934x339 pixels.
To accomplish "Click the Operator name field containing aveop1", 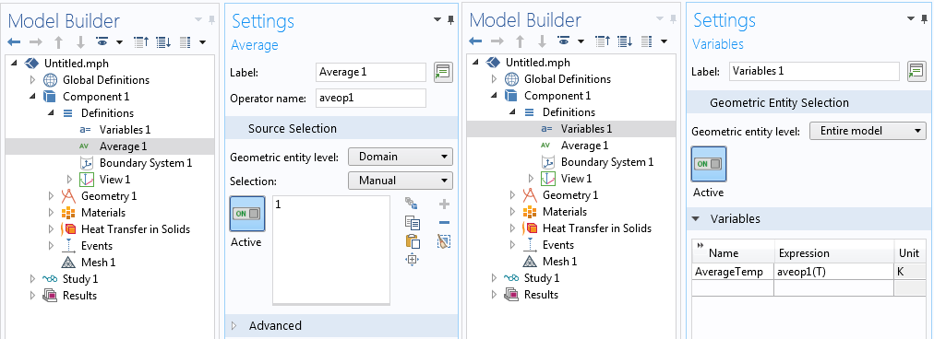I will pos(371,99).
